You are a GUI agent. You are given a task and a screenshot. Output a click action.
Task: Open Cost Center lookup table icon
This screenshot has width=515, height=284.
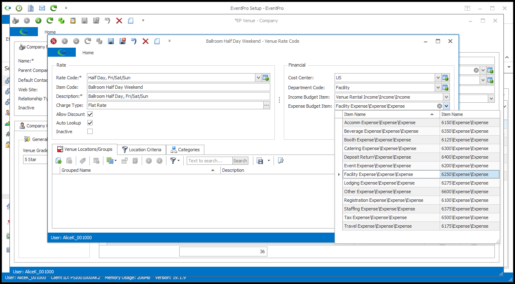point(445,78)
